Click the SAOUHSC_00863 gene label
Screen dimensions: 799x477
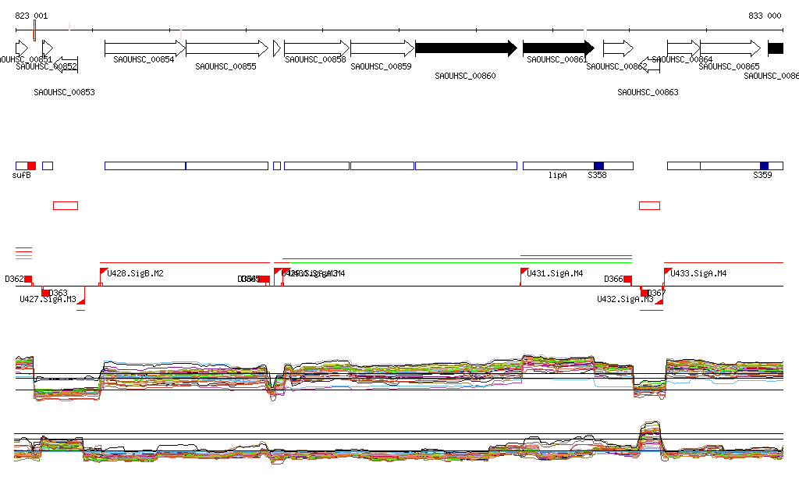pos(648,92)
